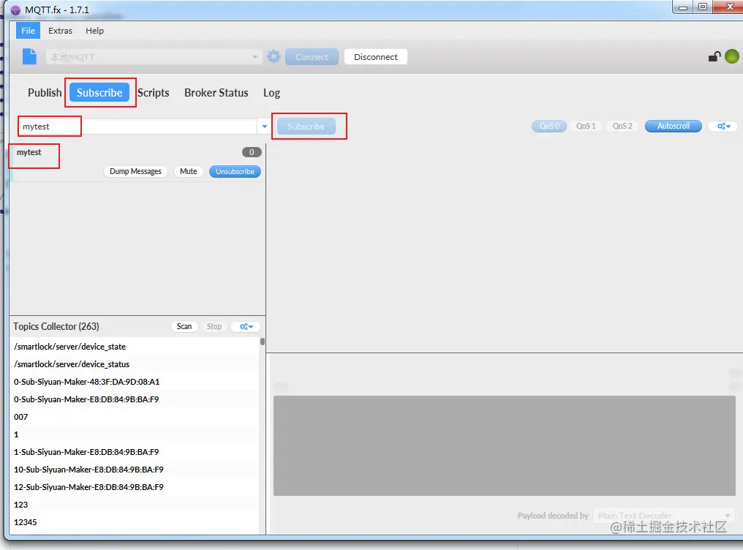Click the mytest topic input field

point(137,127)
